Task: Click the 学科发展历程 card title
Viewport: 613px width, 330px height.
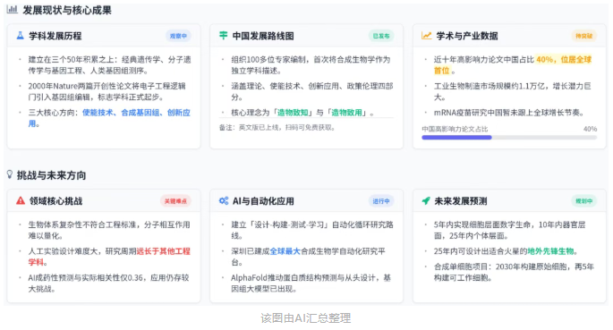Action: pyautogui.click(x=55, y=36)
